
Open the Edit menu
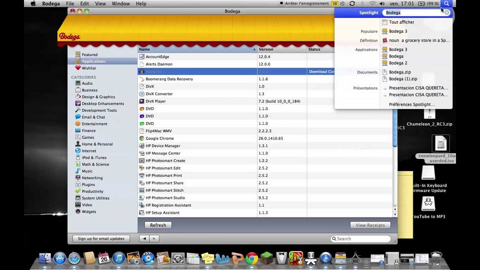coord(85,4)
